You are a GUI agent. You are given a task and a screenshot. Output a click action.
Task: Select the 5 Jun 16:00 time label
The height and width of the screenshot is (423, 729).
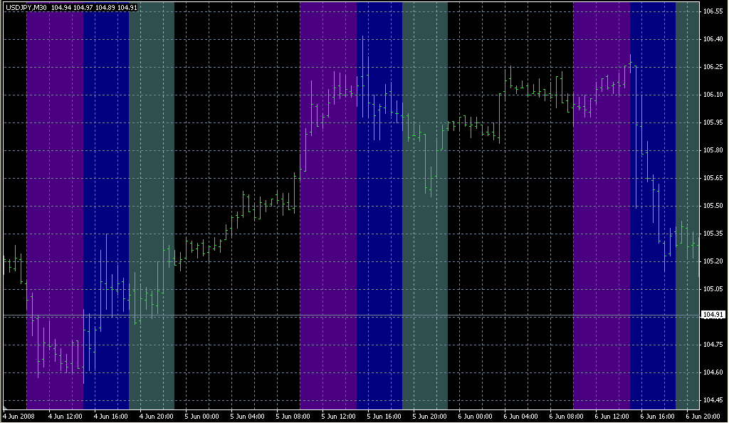coord(384,416)
